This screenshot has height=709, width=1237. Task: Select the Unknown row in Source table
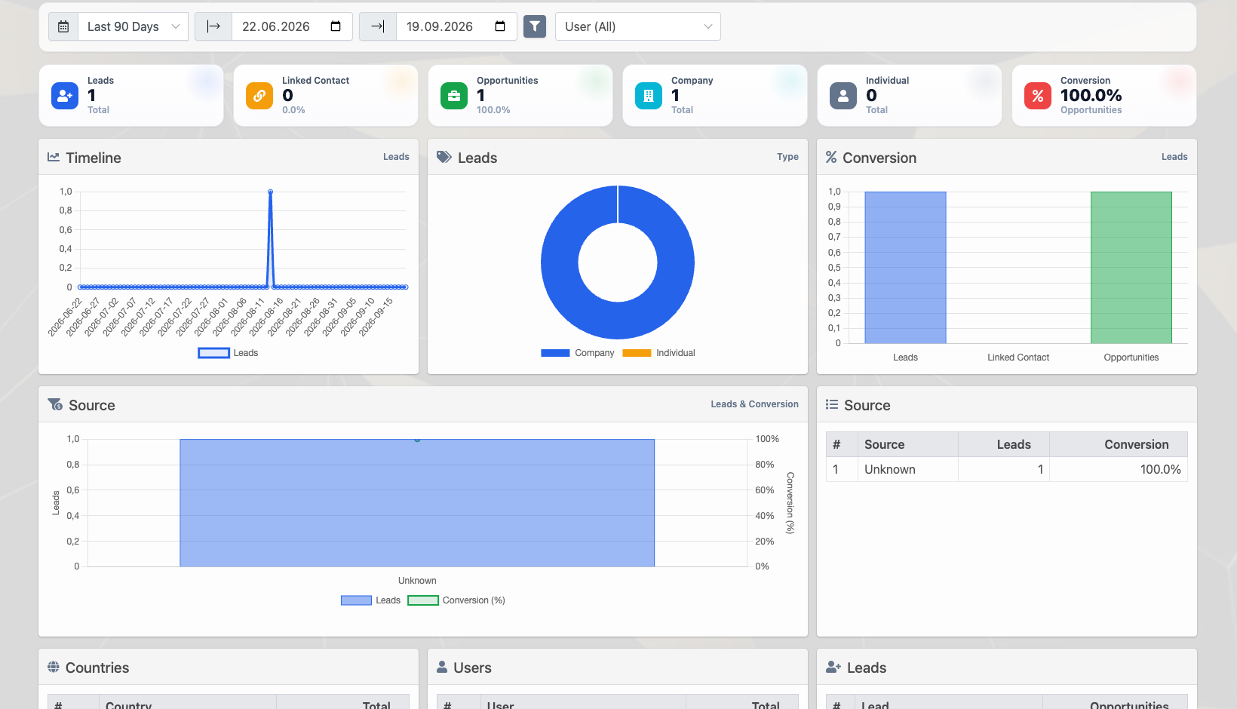coord(1007,469)
